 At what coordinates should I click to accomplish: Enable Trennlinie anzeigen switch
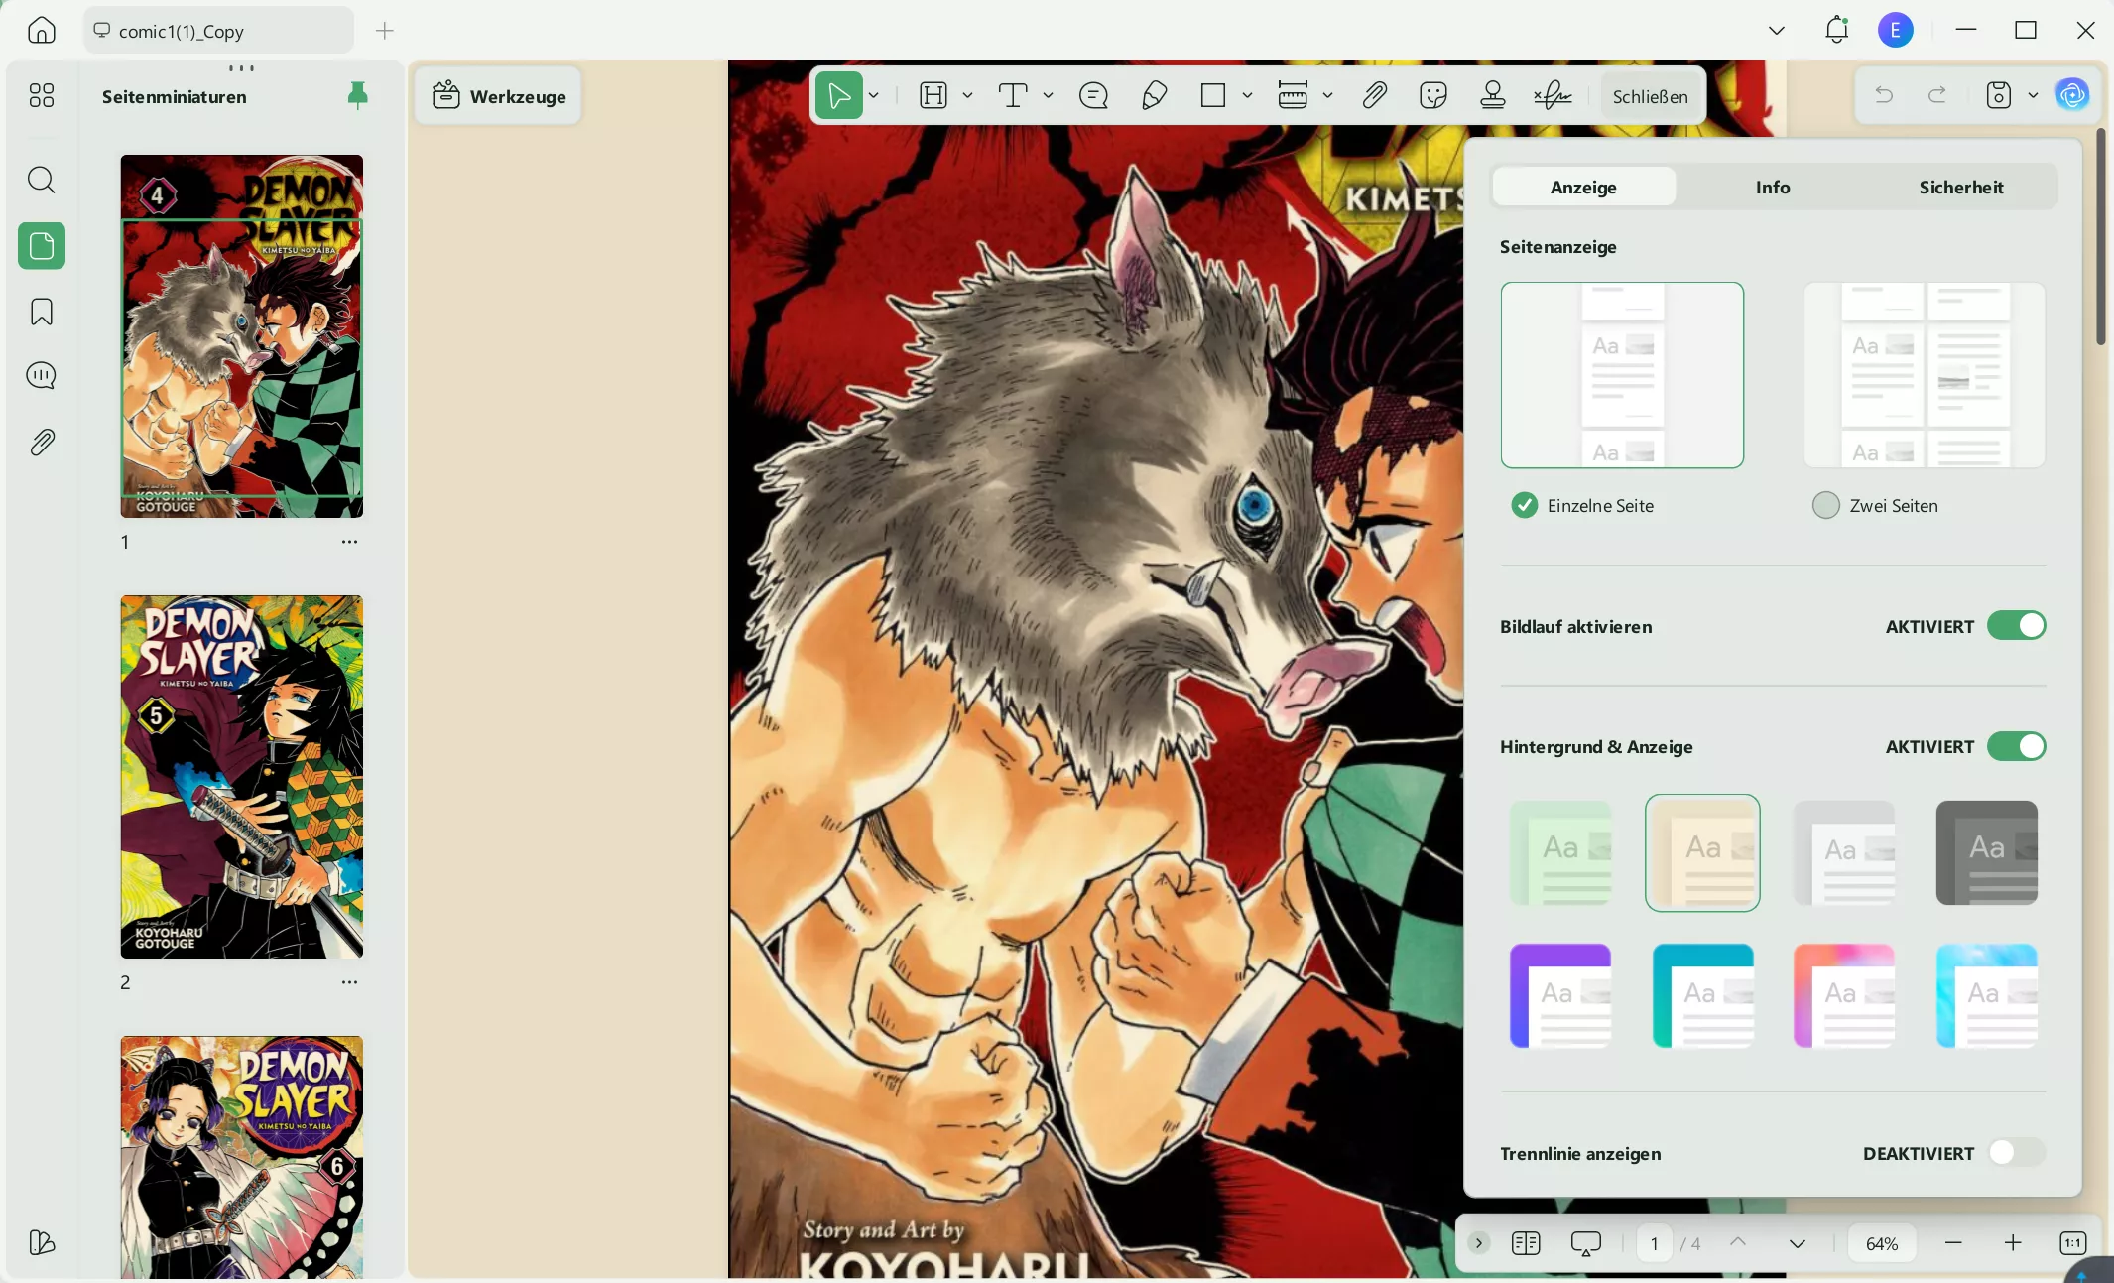coord(2017,1152)
